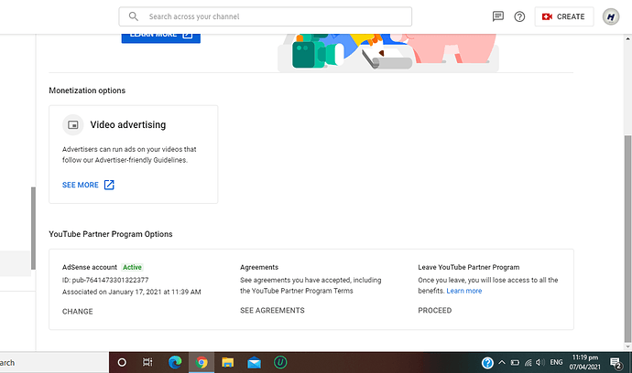
Task: Click the blue help icon in system tray
Action: pos(487,363)
